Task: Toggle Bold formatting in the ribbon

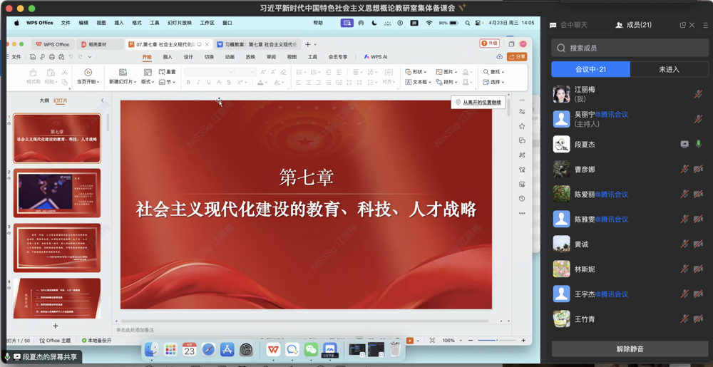Action: point(188,82)
